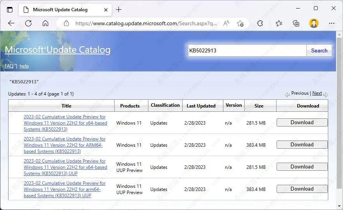Screen dimensions: 343x210
Task: Select the Microsoft Update Catalog tab
Action: click(60, 9)
